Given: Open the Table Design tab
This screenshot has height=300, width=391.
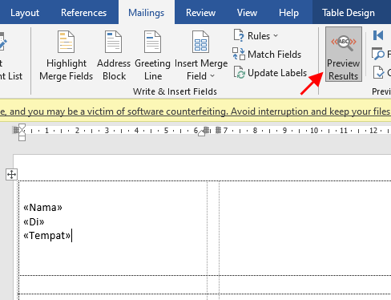Looking at the screenshot, I should pos(349,13).
